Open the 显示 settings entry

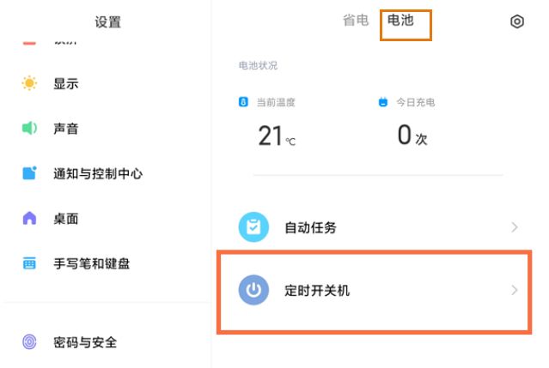click(66, 84)
